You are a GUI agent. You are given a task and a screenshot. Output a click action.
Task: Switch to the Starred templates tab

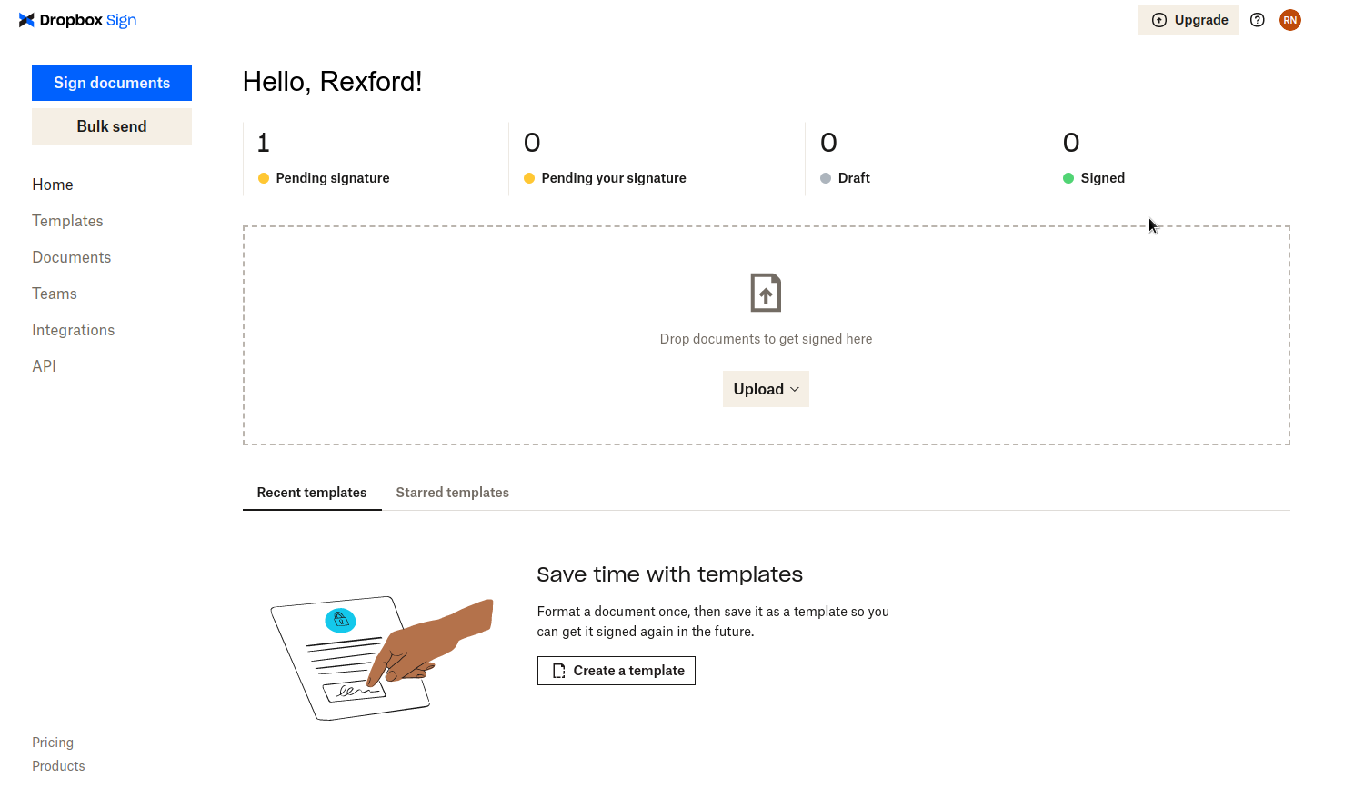point(452,492)
